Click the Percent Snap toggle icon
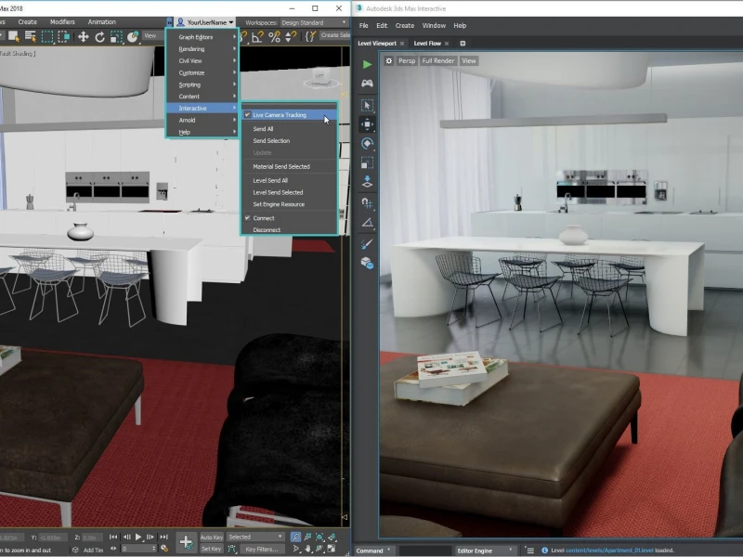Image resolution: width=743 pixels, height=557 pixels. tap(274, 36)
